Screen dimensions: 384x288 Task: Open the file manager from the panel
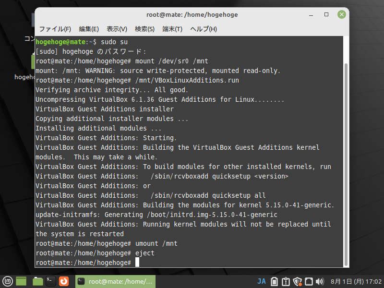pos(38,281)
